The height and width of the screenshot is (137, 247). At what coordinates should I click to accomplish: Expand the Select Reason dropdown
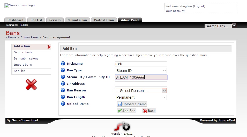click(x=141, y=91)
